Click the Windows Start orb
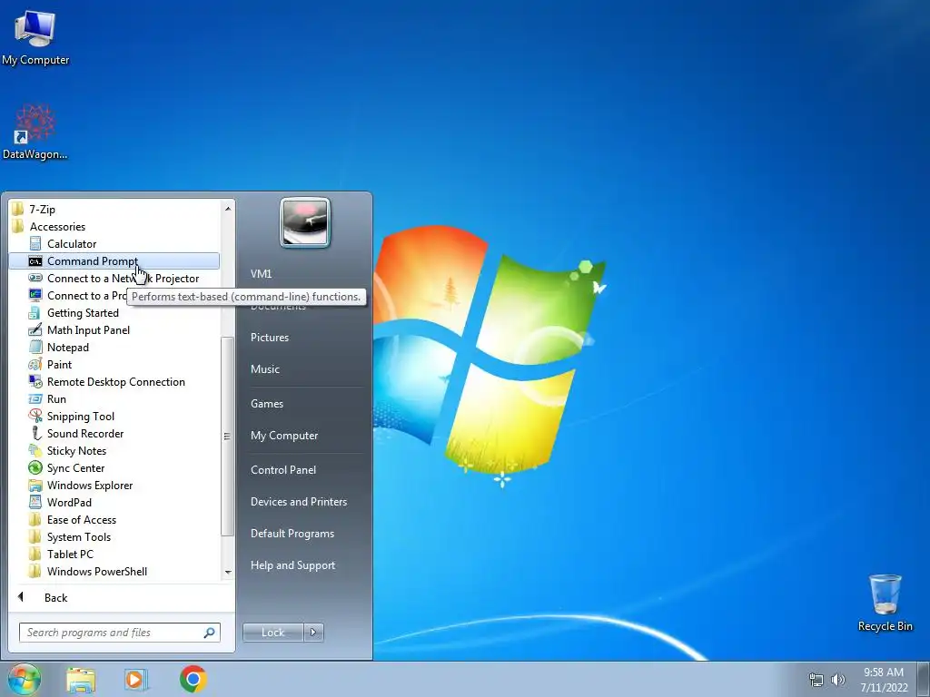Image resolution: width=930 pixels, height=697 pixels. 24,679
